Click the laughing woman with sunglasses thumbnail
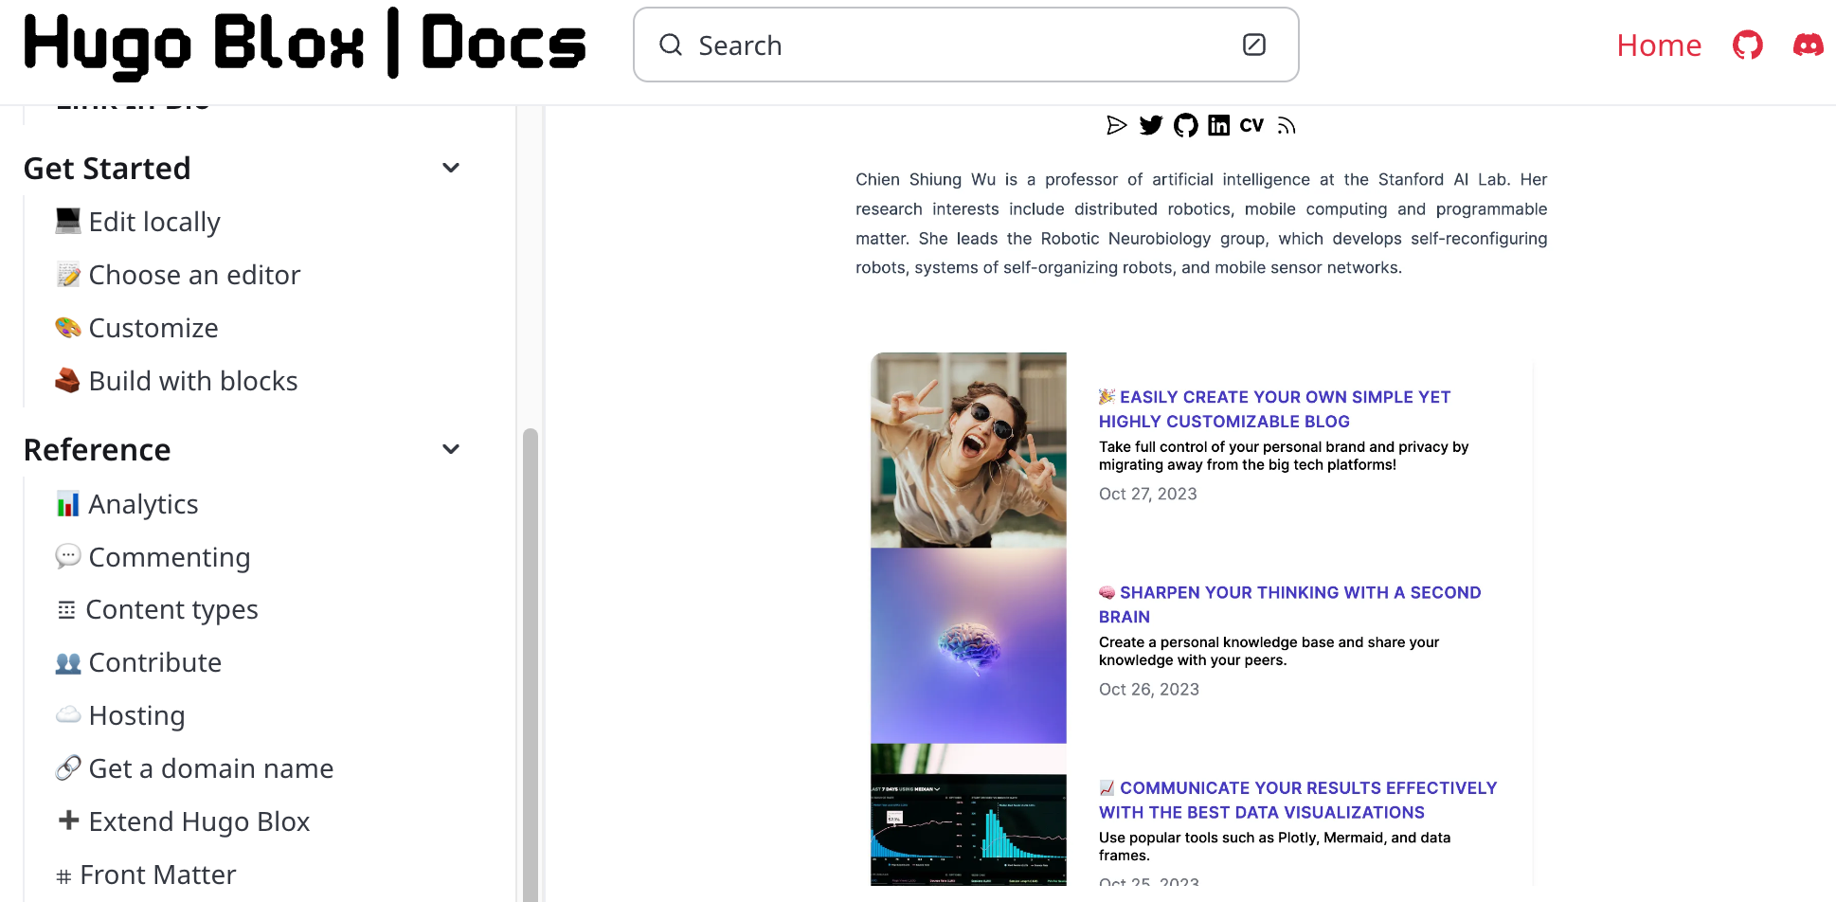Screen dimensions: 1836x902 (x=968, y=450)
